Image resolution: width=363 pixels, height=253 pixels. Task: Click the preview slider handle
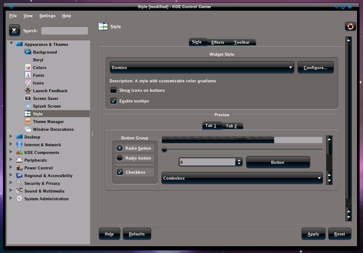point(164,150)
